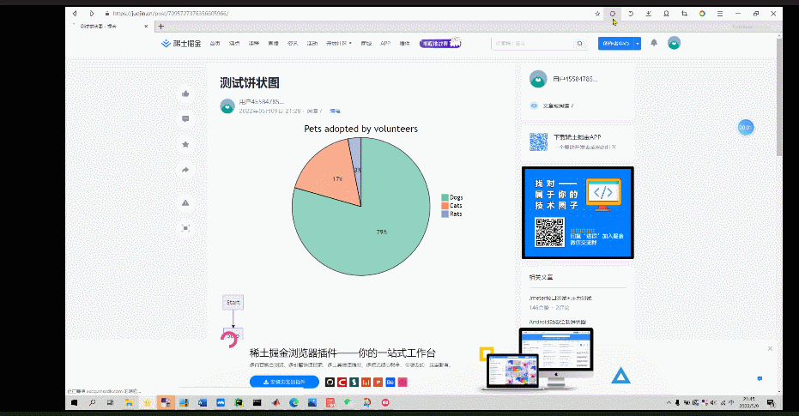Show hidden system tray icons chevron

669,403
